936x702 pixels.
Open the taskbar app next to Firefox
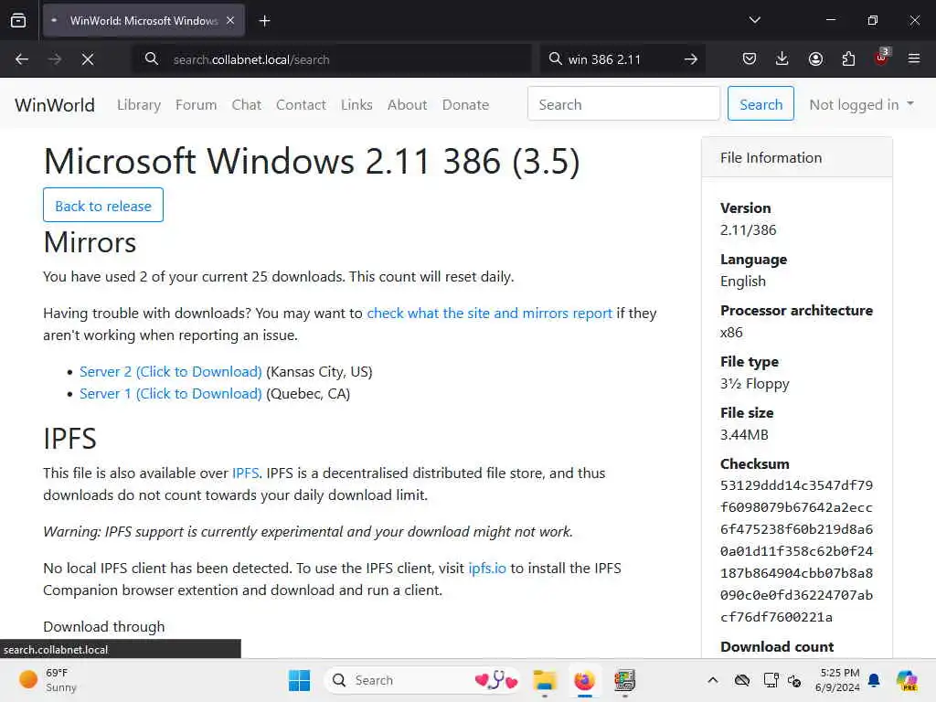[x=624, y=680]
